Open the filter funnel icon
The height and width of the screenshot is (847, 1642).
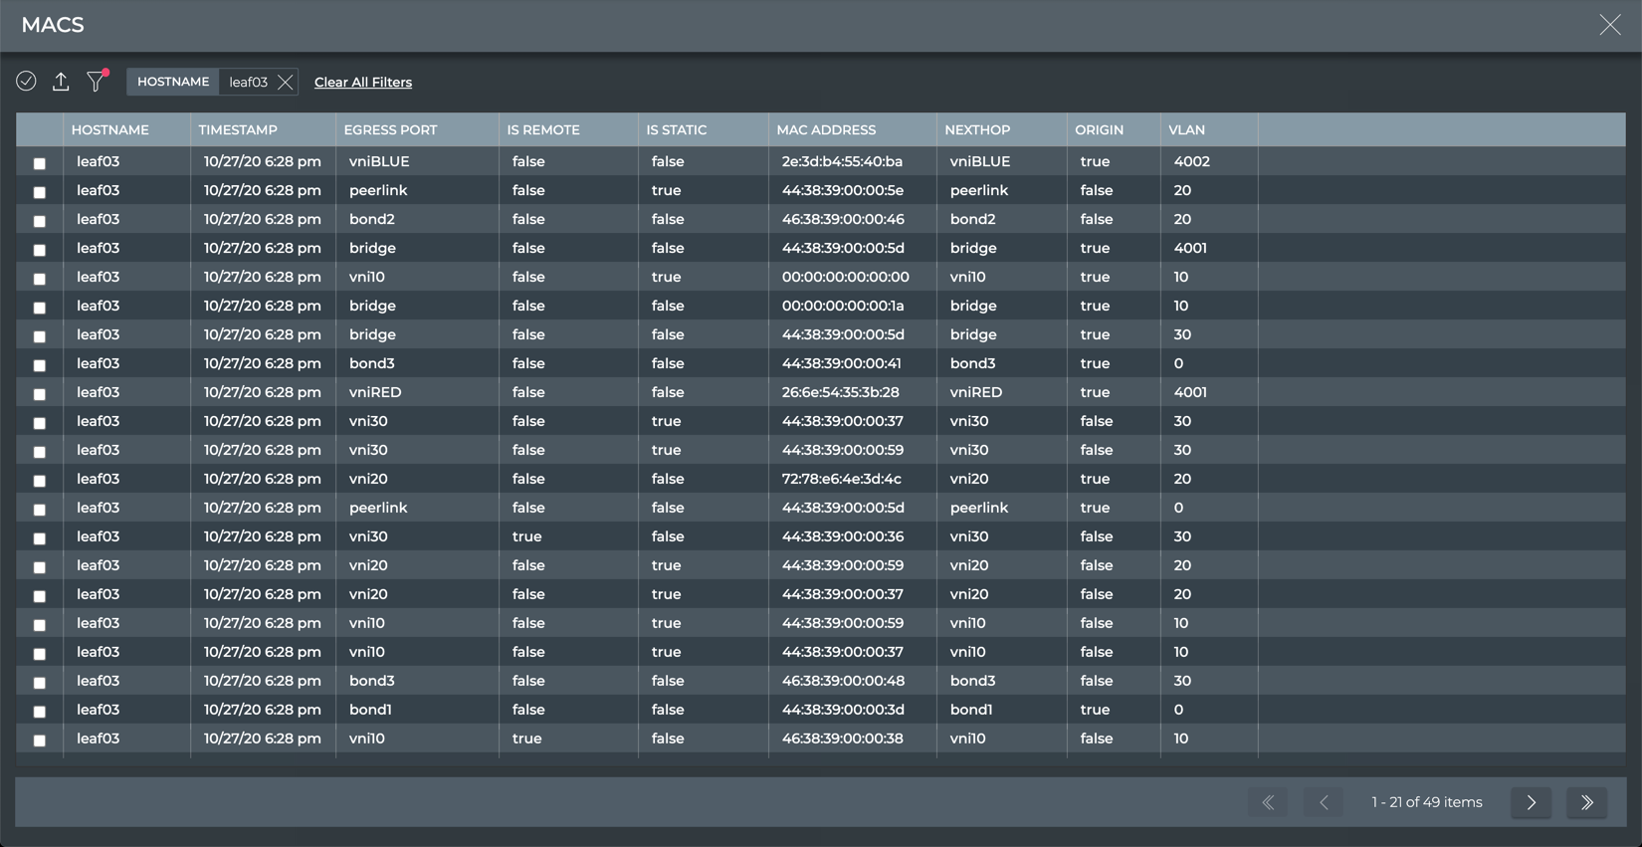pos(96,82)
